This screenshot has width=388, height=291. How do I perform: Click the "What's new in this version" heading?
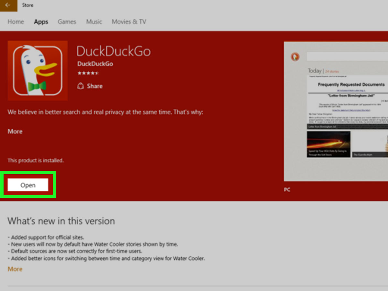(x=61, y=221)
